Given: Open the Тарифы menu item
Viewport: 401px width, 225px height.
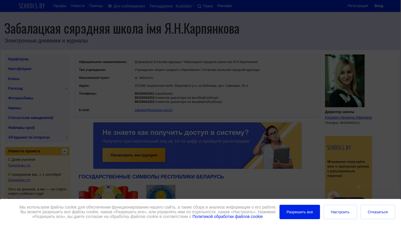Looking at the screenshot, I should (x=60, y=6).
